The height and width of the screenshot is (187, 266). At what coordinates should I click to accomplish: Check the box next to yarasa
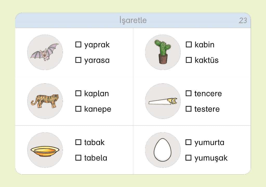[78, 60]
